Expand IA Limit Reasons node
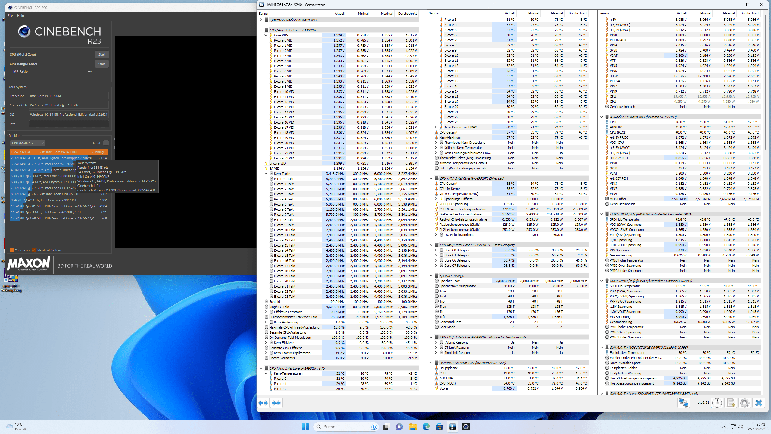The width and height of the screenshot is (771, 434). pos(436,342)
